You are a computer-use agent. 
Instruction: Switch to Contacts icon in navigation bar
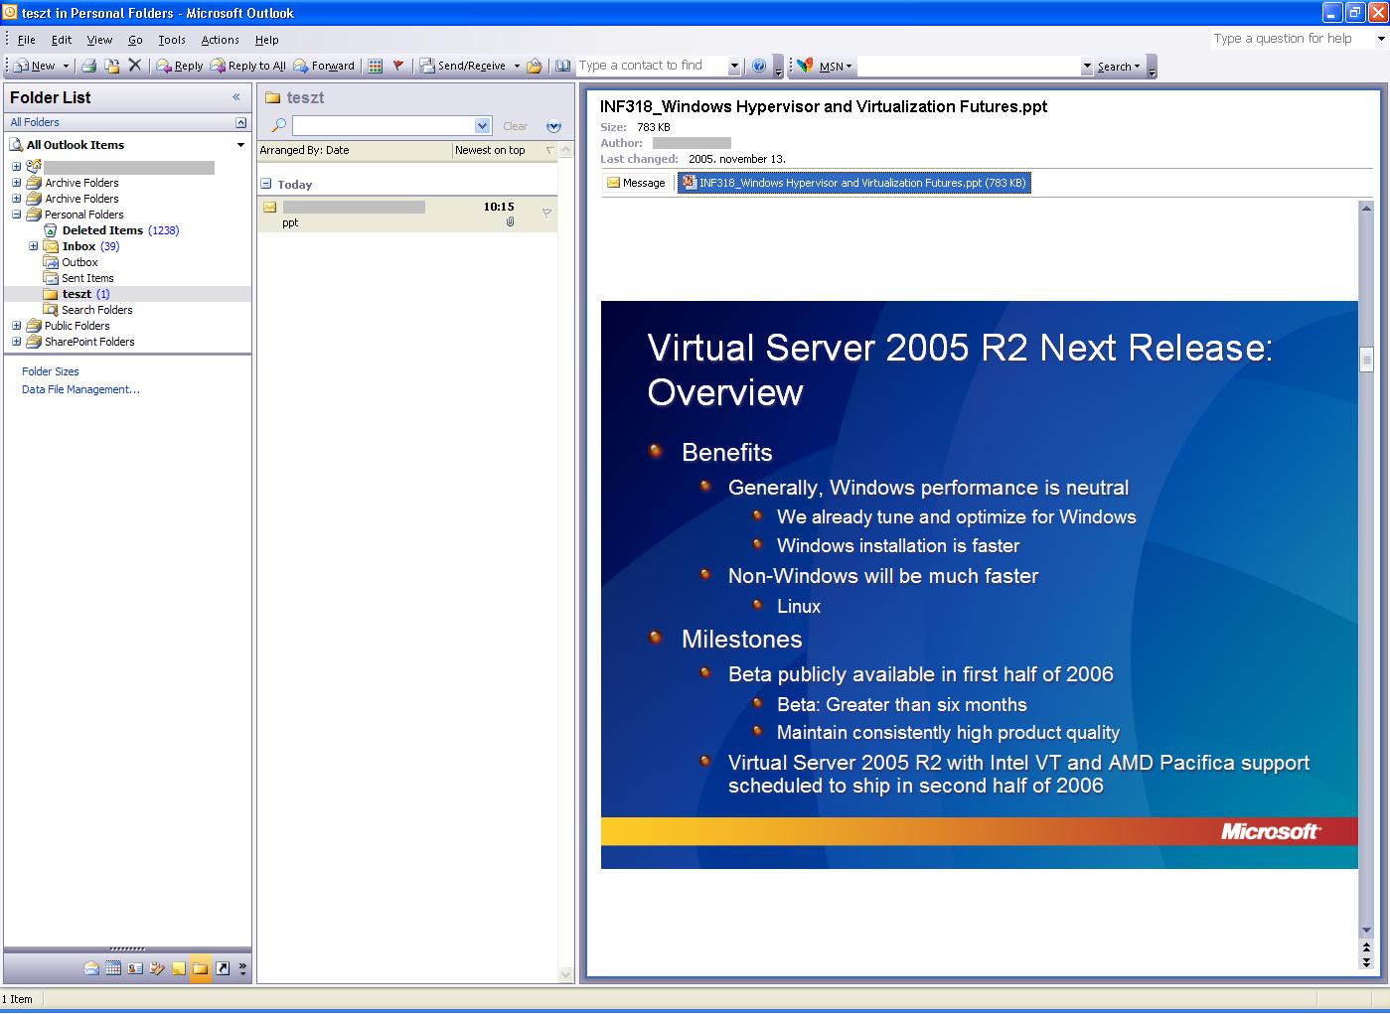click(x=135, y=968)
